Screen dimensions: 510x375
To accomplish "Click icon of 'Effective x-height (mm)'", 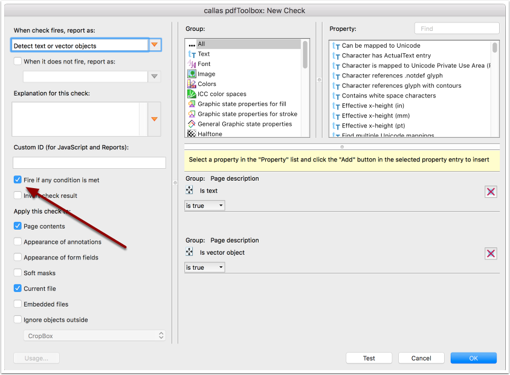I will tap(336, 116).
